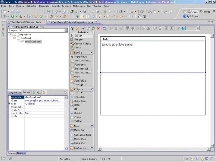Expand the size property row
Screen dimensions: 216x162
(x=10, y=104)
